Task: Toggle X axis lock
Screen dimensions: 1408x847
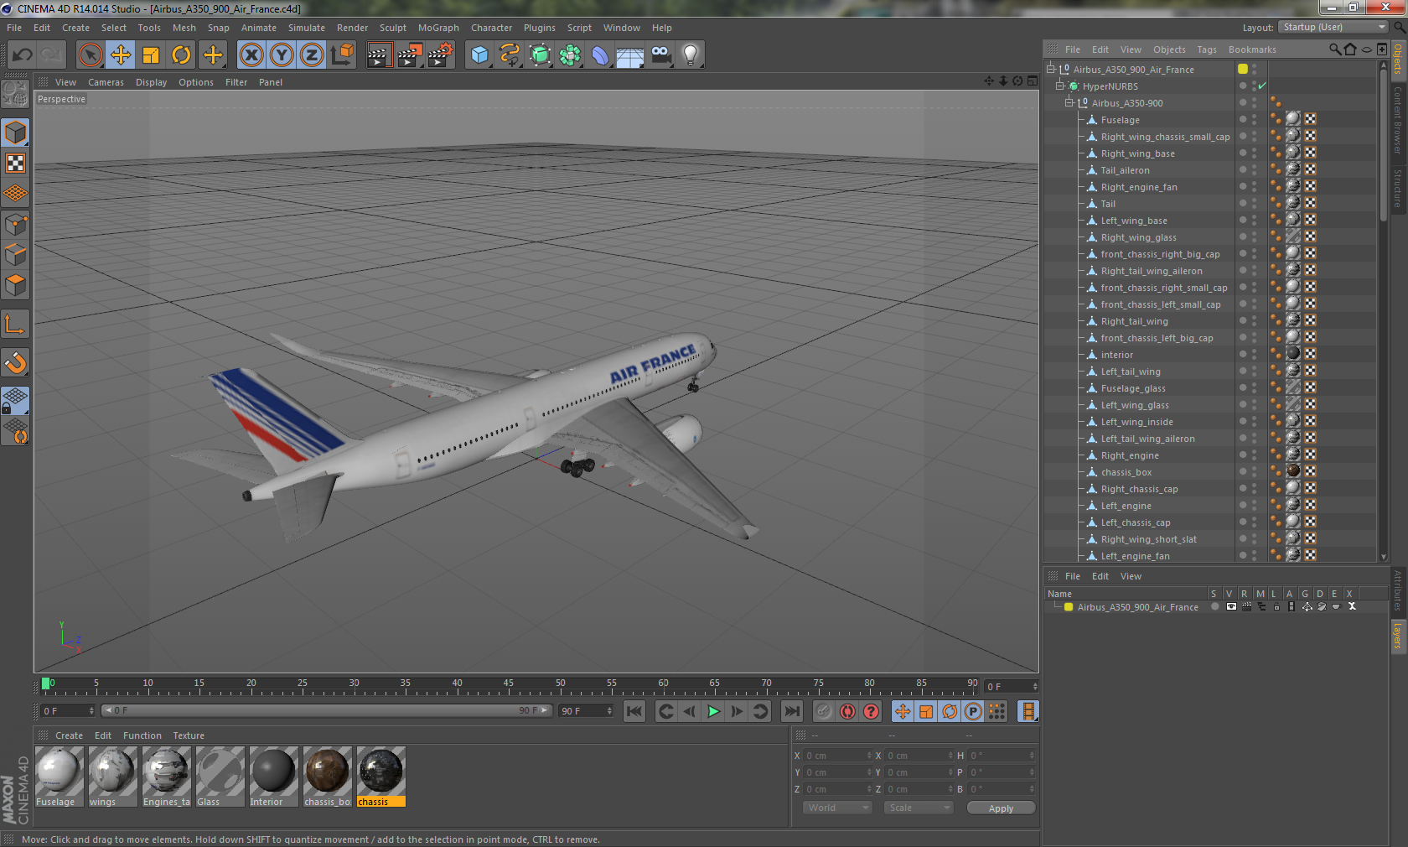Action: point(251,55)
